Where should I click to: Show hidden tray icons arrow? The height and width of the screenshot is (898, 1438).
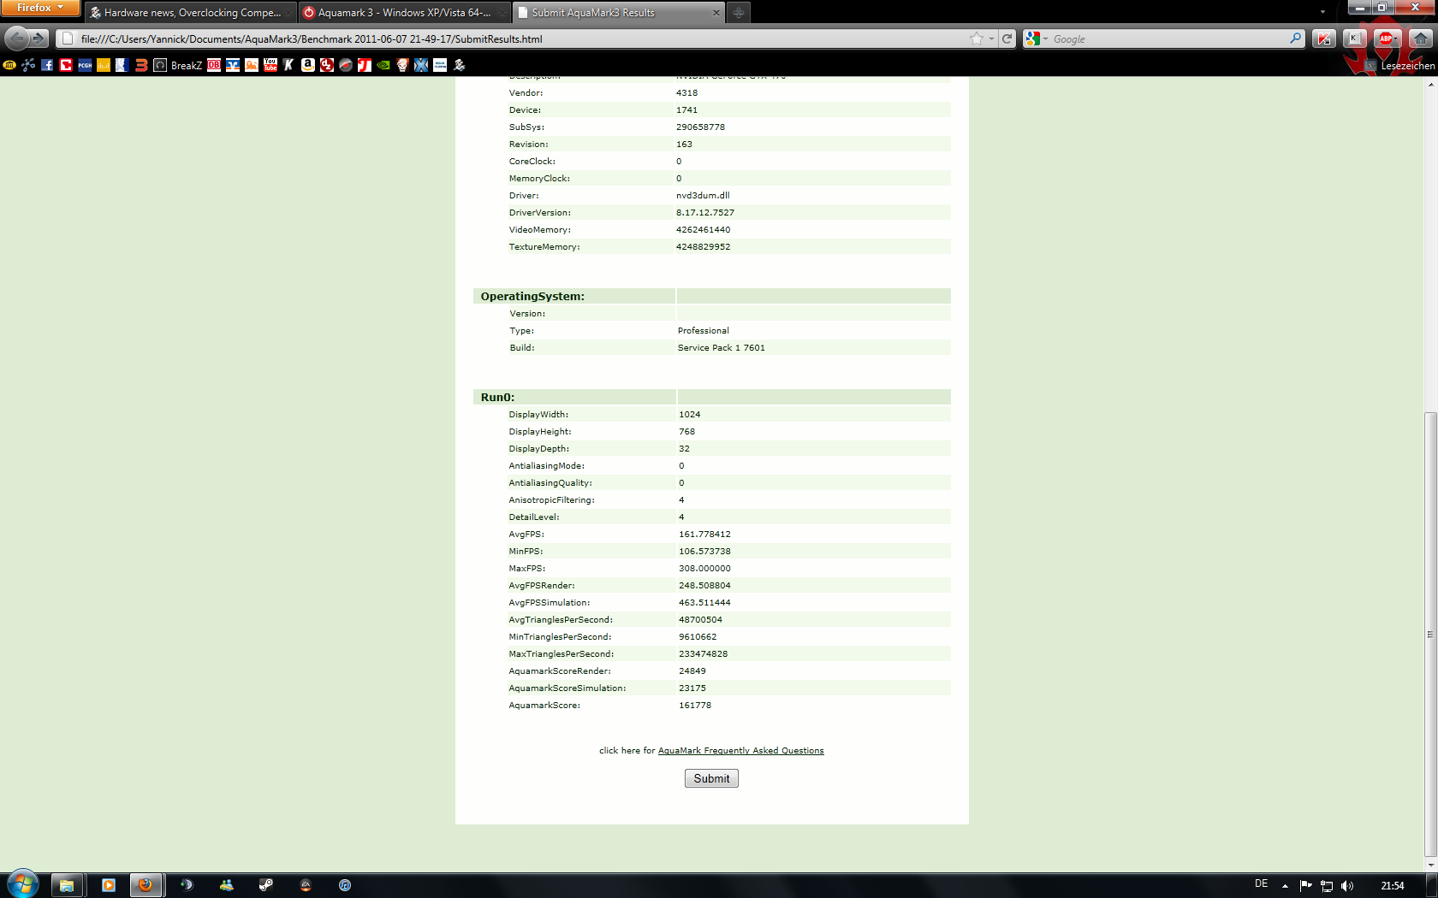click(1285, 886)
